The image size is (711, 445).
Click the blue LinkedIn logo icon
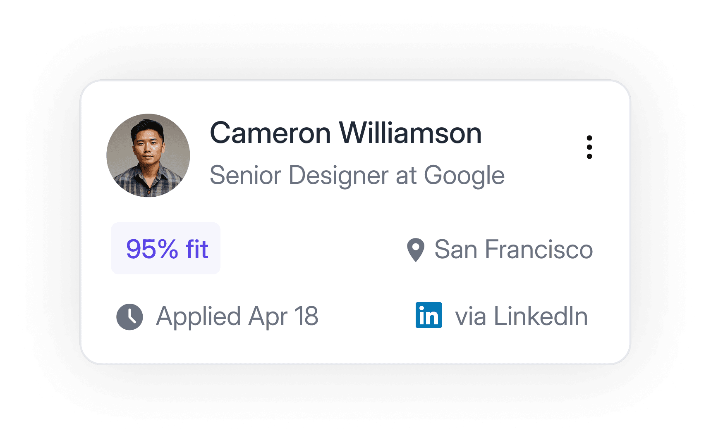(429, 315)
